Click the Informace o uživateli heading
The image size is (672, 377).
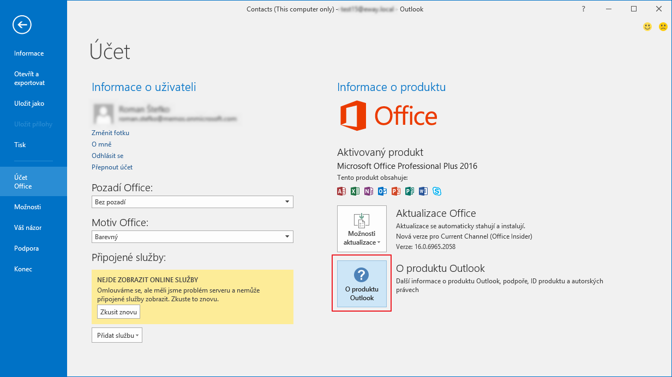coord(144,87)
